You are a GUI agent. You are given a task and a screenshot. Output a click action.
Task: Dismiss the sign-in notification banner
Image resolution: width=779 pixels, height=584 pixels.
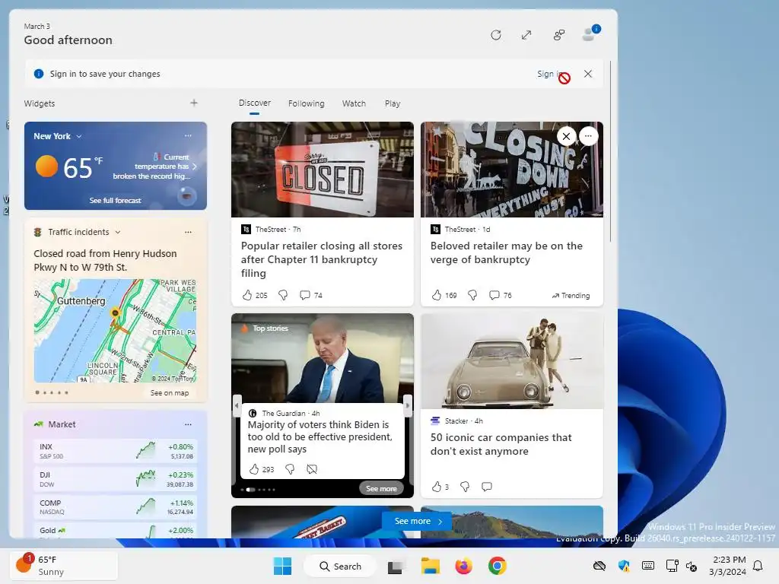tap(588, 74)
